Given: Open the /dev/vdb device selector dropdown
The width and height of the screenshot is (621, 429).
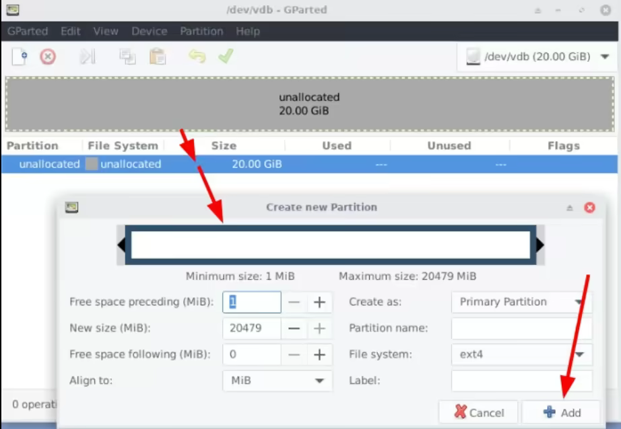Looking at the screenshot, I should click(537, 56).
